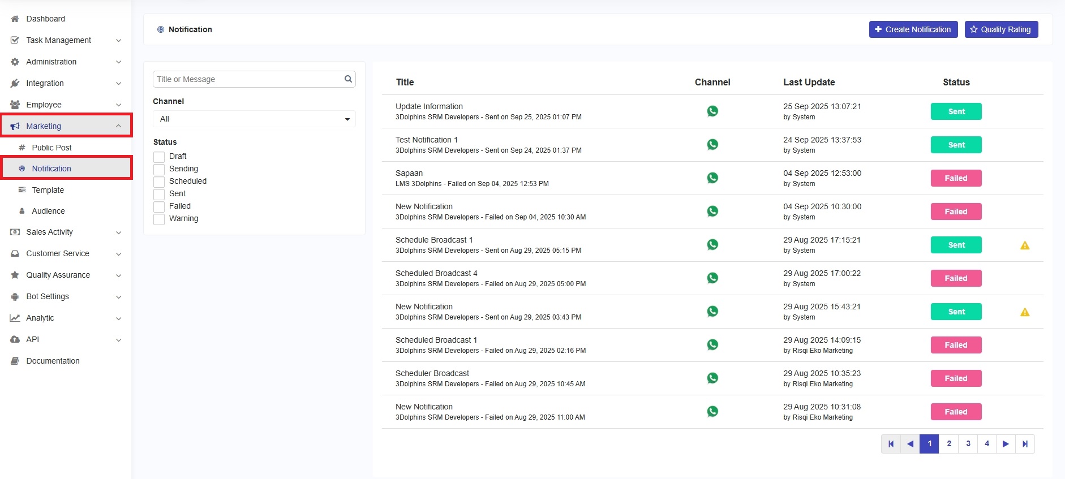Open the Template submenu item
This screenshot has height=479, width=1065.
48,190
